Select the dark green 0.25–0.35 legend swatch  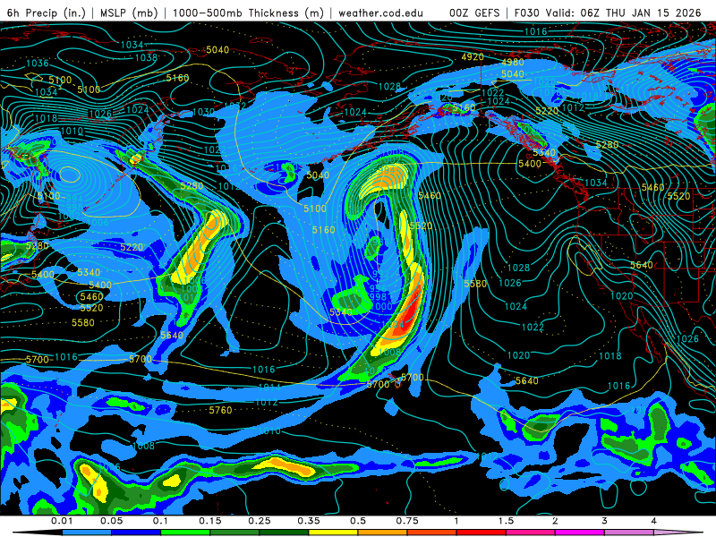(x=284, y=533)
